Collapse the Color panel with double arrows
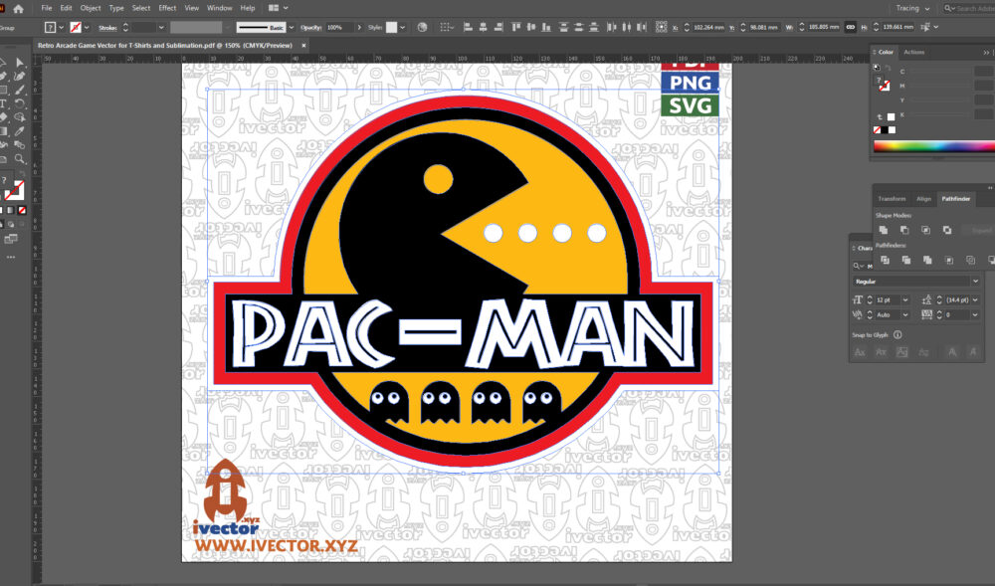The height and width of the screenshot is (586, 995). pos(985,52)
